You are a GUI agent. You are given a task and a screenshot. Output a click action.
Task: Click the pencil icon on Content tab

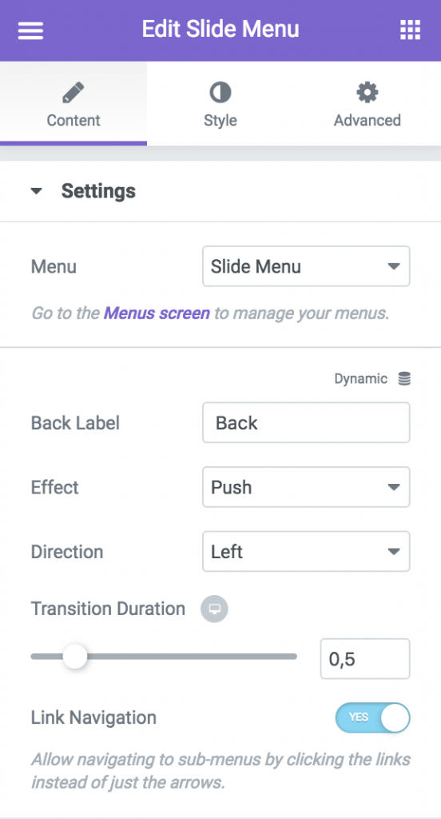[73, 93]
